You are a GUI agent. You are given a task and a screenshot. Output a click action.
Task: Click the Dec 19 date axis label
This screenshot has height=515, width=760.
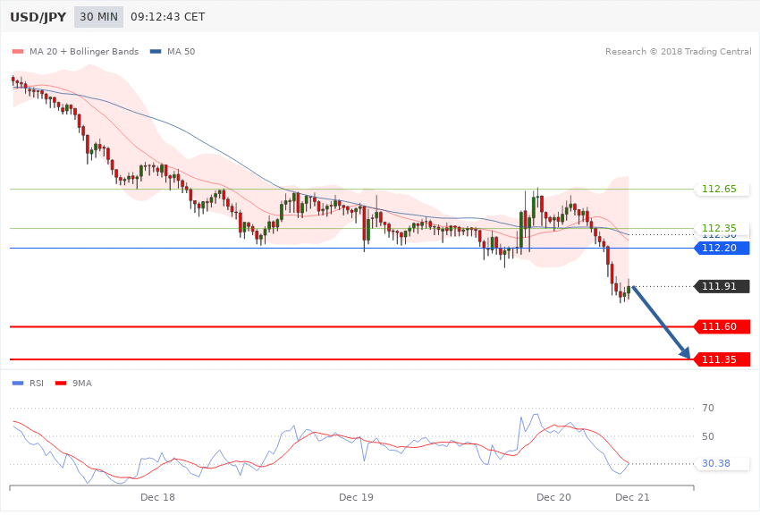[356, 497]
